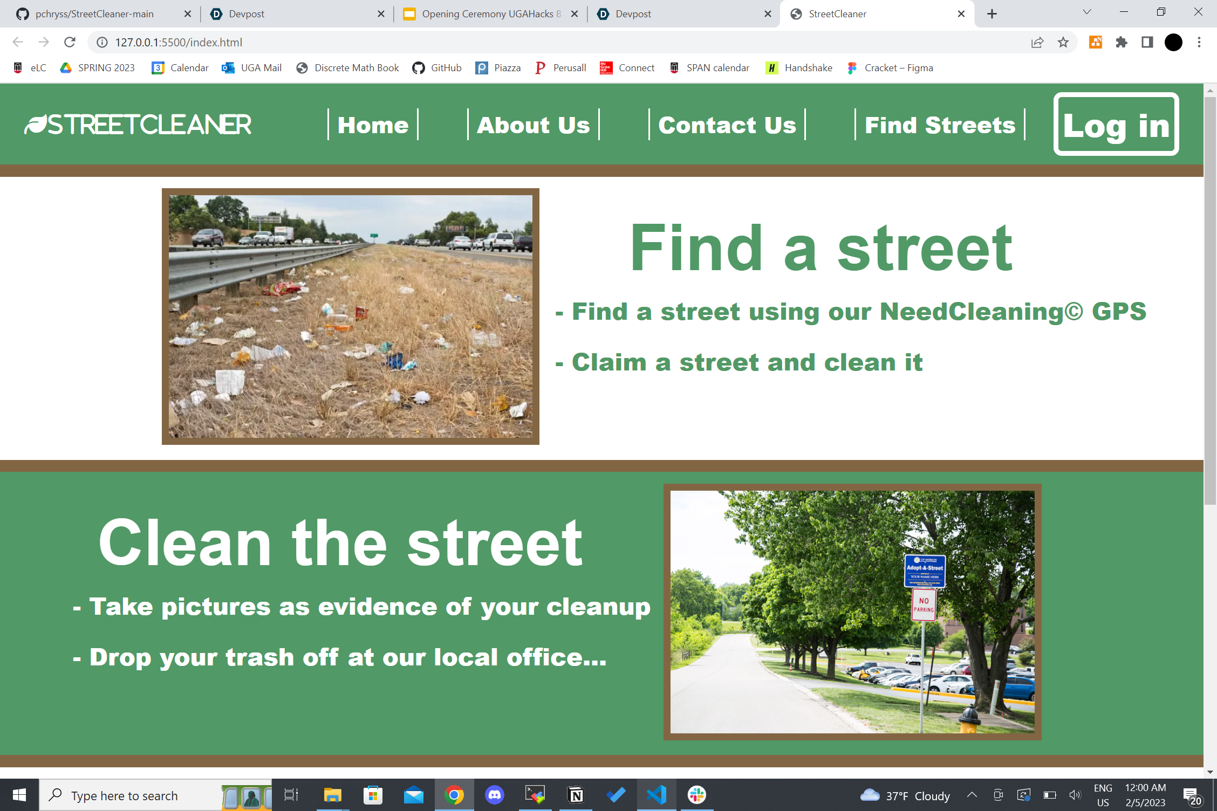This screenshot has width=1217, height=811.
Task: Click the Find Streets link
Action: 940,125
